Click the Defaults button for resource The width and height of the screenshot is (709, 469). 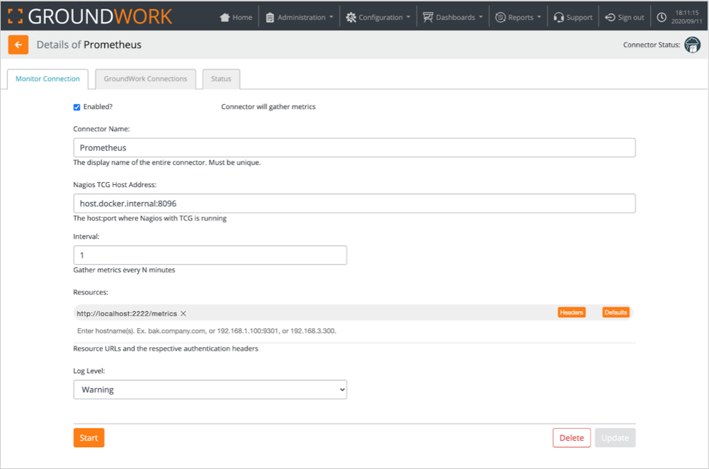click(616, 312)
